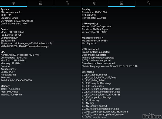The width and height of the screenshot is (162, 119).
Task: Tap the Memory section heading
Action: (5, 86)
